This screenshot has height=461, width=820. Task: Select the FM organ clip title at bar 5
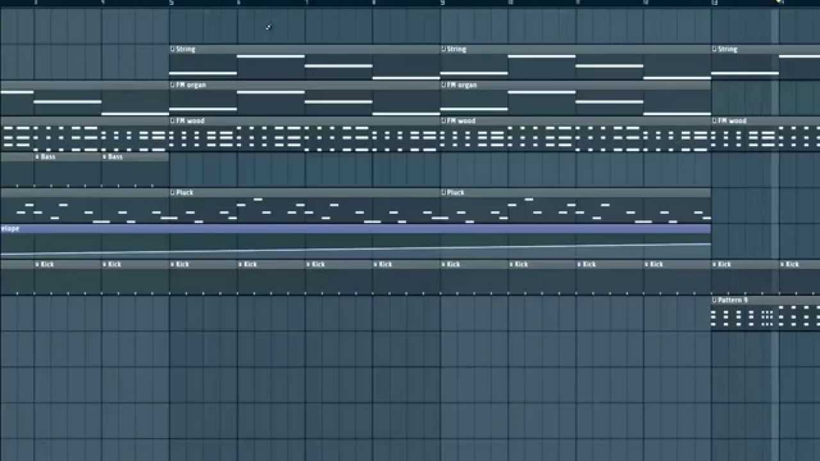click(x=192, y=85)
